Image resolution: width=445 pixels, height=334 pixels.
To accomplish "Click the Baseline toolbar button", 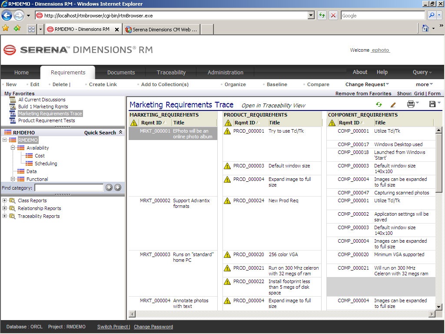I will (x=277, y=84).
